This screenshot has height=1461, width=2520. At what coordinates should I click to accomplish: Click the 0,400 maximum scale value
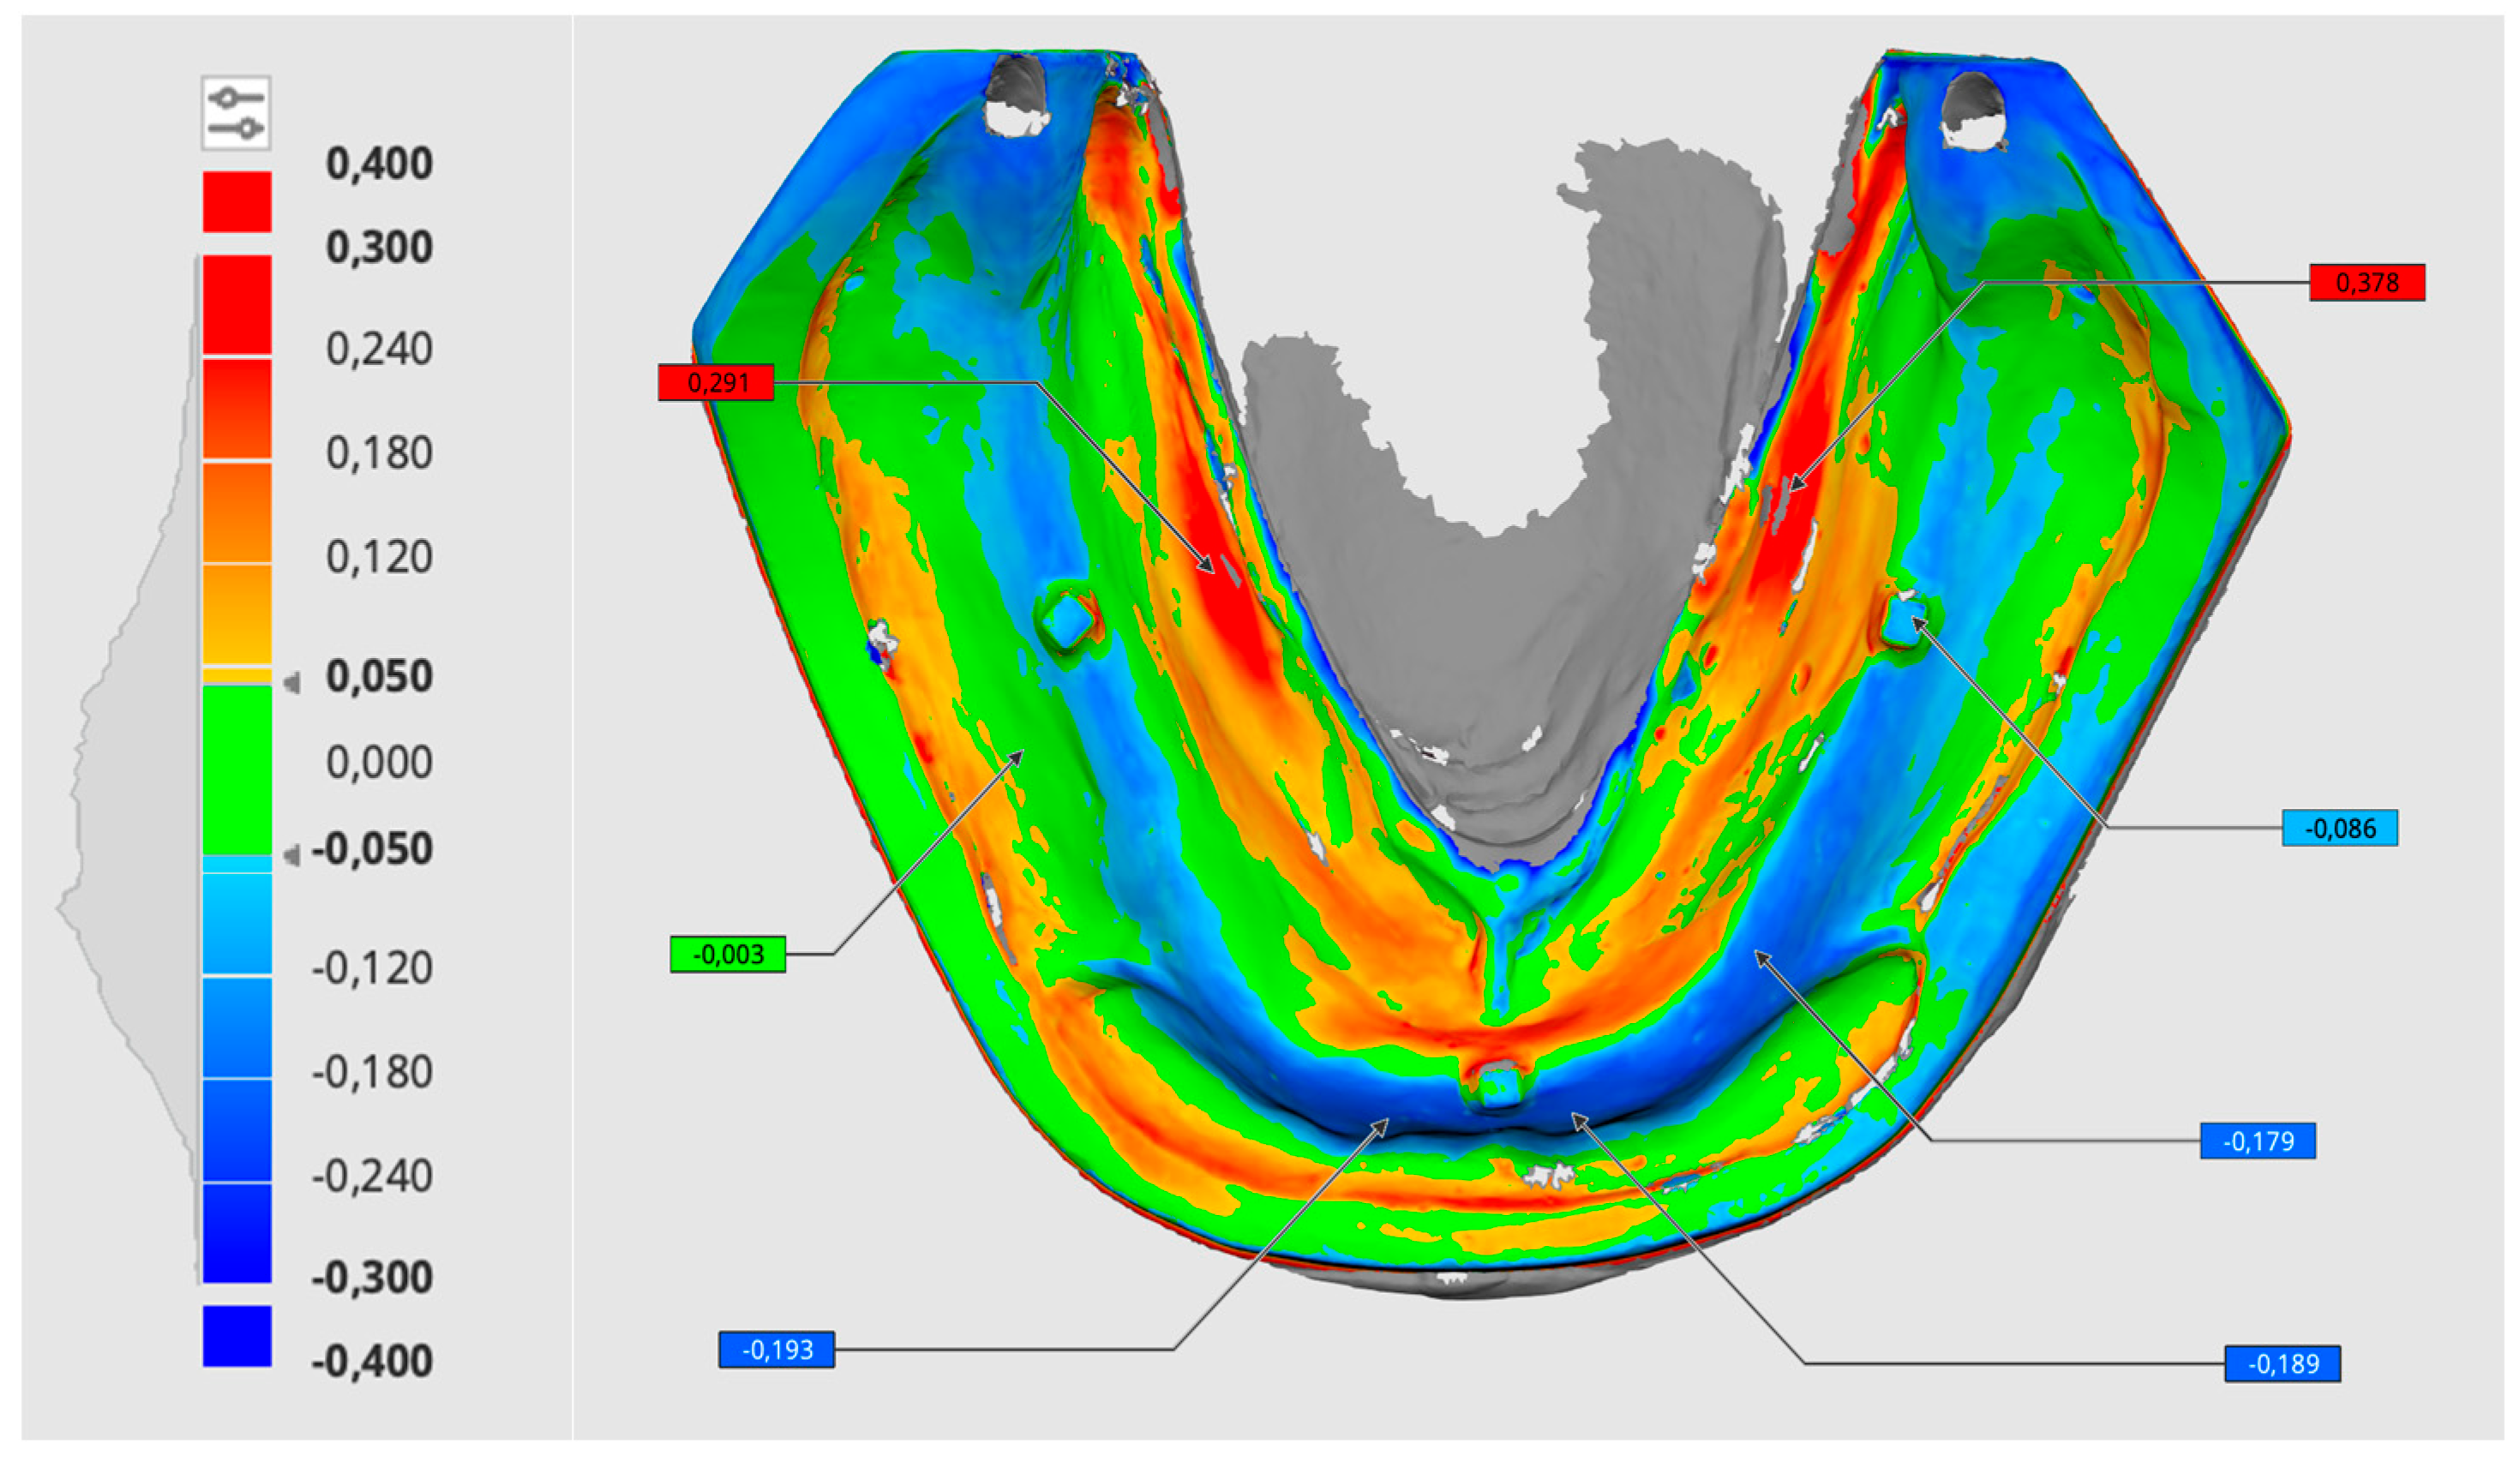coord(379,164)
